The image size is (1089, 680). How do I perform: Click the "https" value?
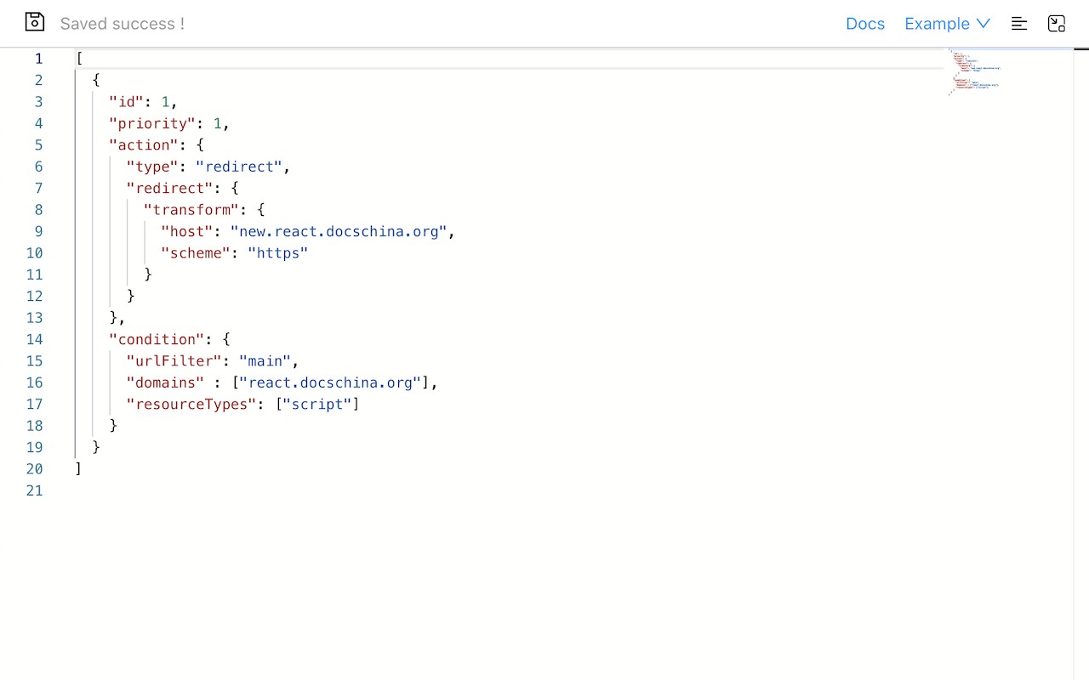point(278,253)
